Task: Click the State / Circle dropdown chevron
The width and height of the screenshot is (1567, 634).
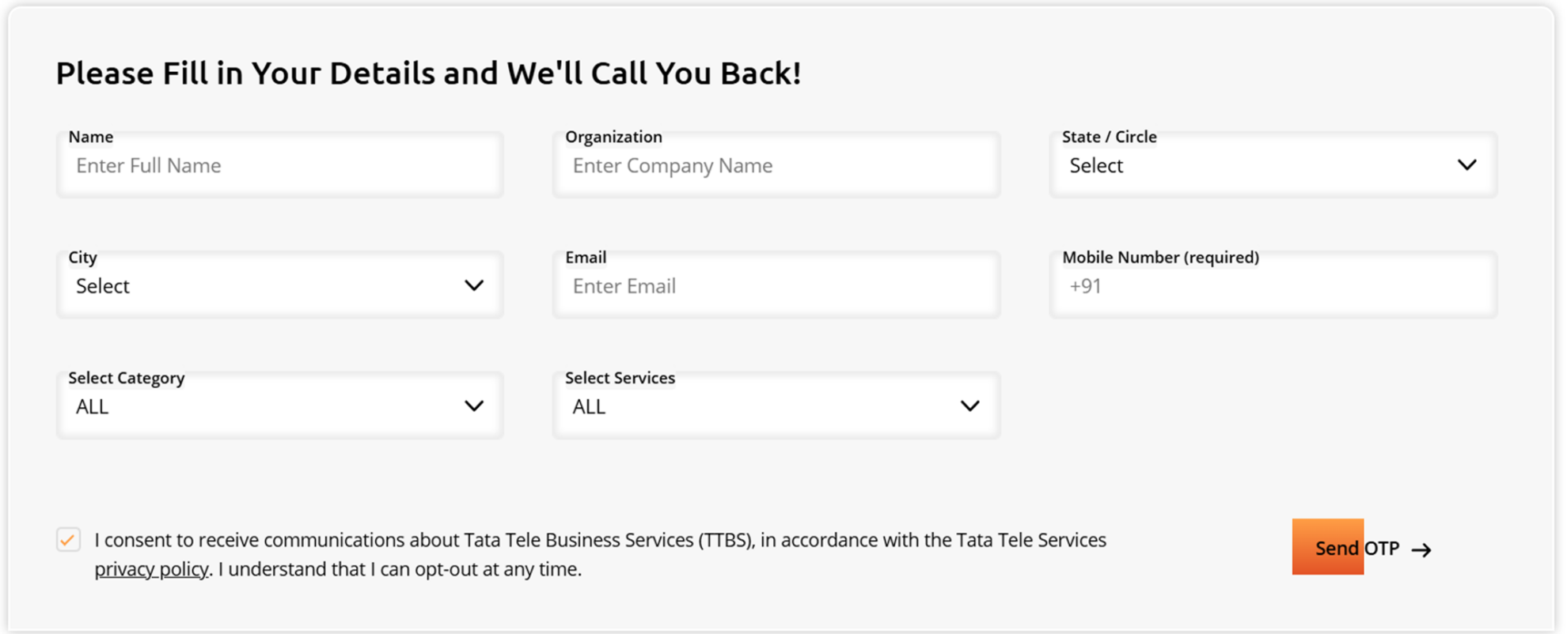Action: [x=1468, y=165]
